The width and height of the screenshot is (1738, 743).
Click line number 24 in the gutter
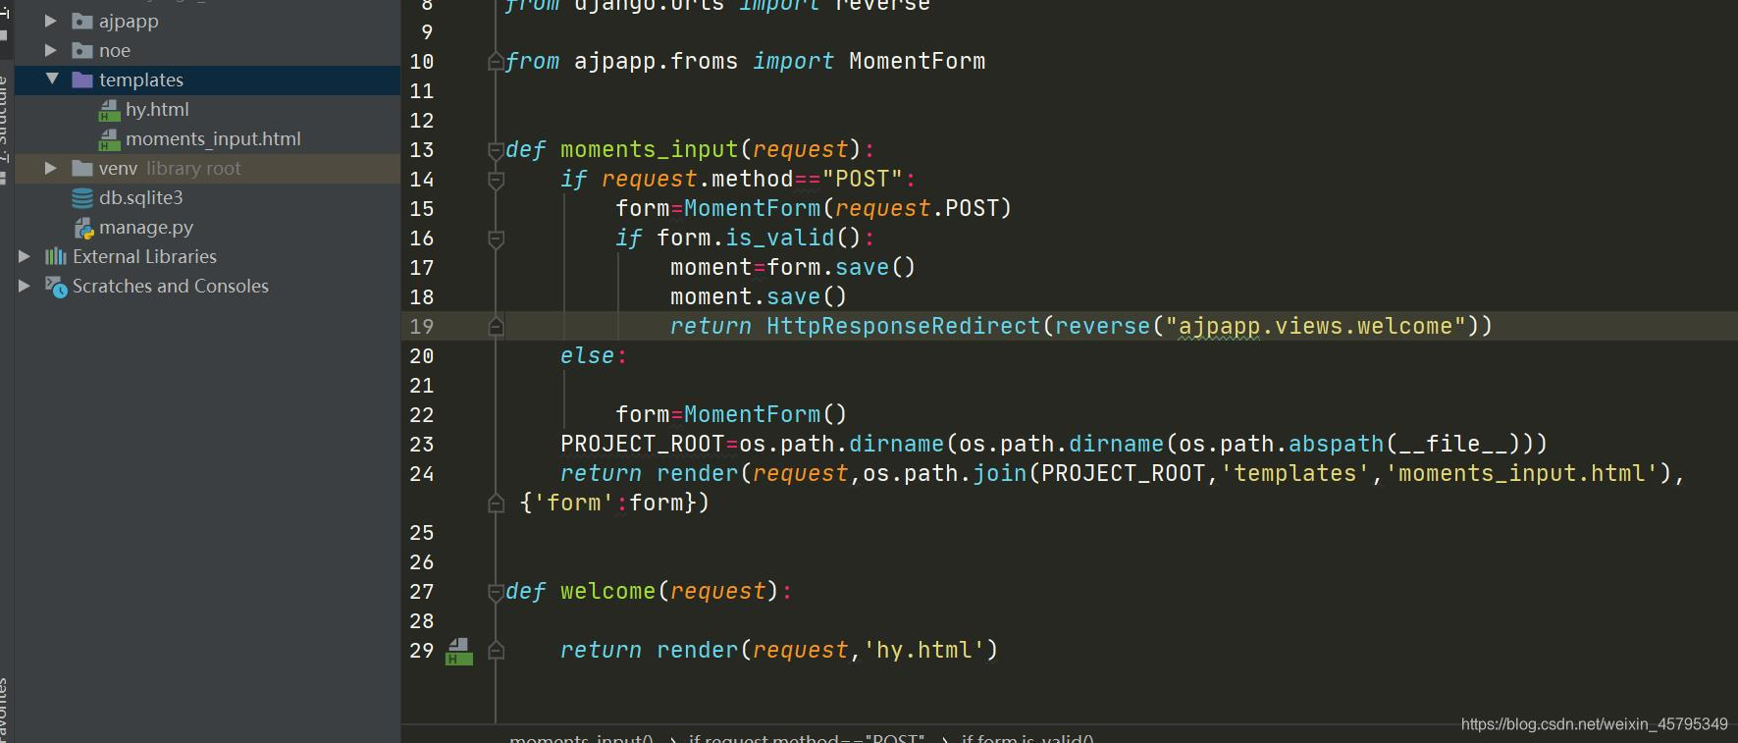coord(422,474)
